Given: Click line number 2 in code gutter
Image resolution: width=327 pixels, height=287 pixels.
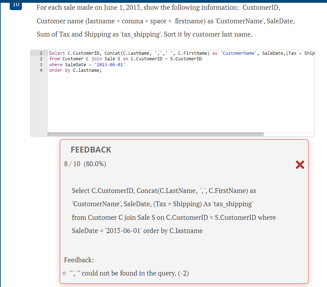Looking at the screenshot, I should 41,59.
